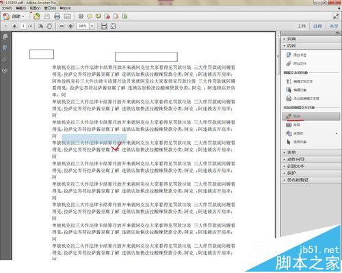Switch to the Share (共享) pane tab
342x273 pixels.
(x=334, y=26)
